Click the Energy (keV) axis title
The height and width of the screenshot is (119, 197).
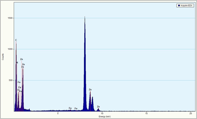point(105,116)
